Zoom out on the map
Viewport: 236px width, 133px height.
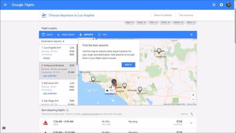(193, 99)
